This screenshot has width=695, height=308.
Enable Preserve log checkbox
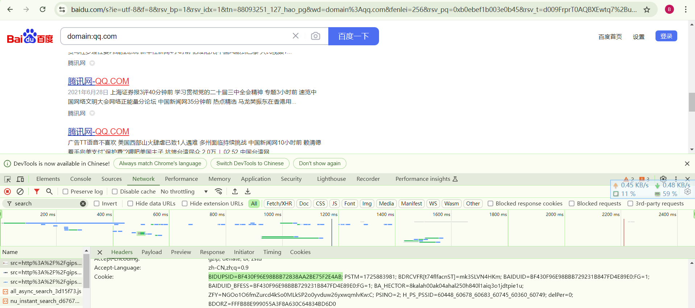click(66, 192)
